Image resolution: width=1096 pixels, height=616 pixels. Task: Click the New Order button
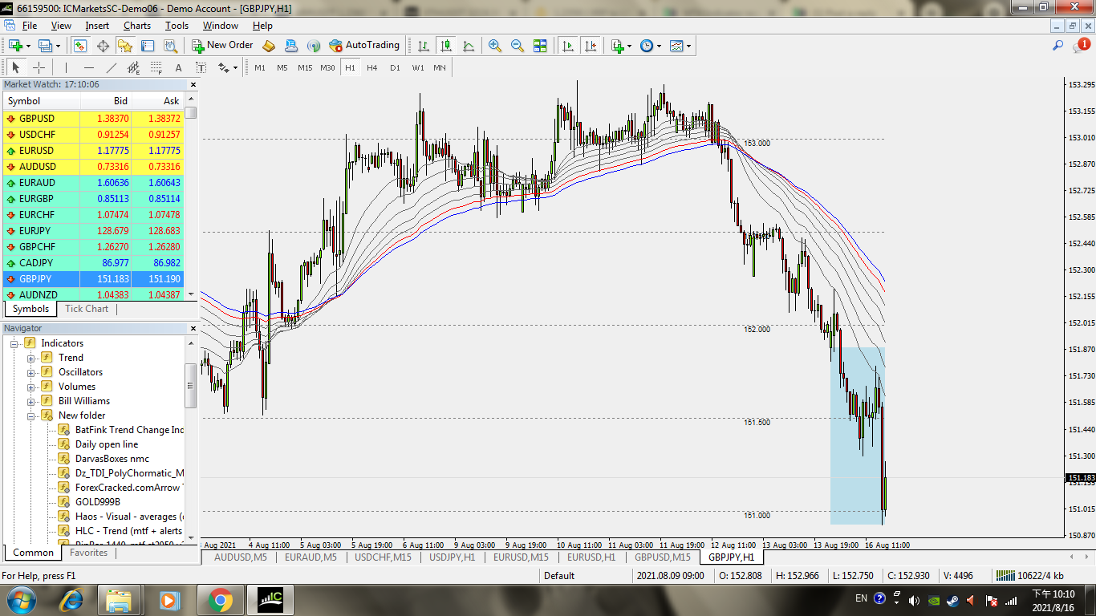coord(222,46)
